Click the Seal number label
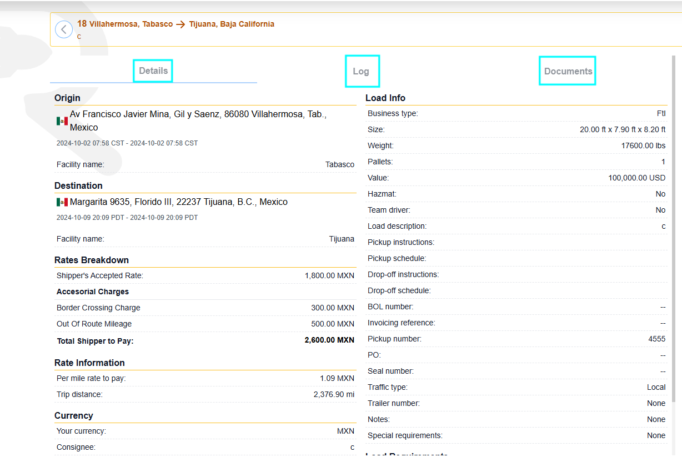The width and height of the screenshot is (682, 457). point(390,371)
